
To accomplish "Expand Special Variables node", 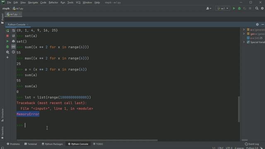I will tap(244, 42).
